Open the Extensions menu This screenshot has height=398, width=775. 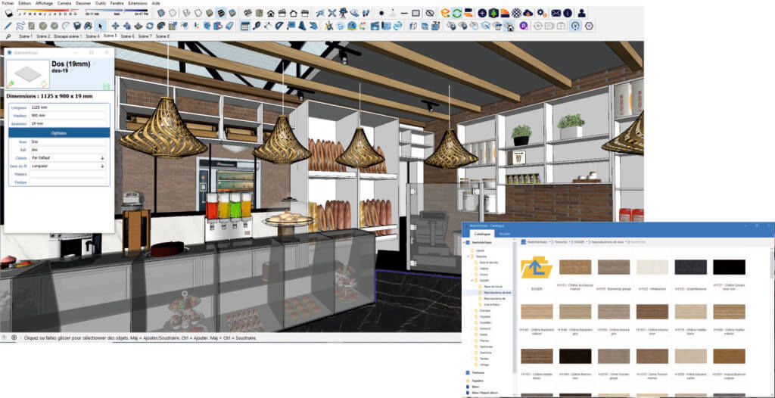click(137, 3)
